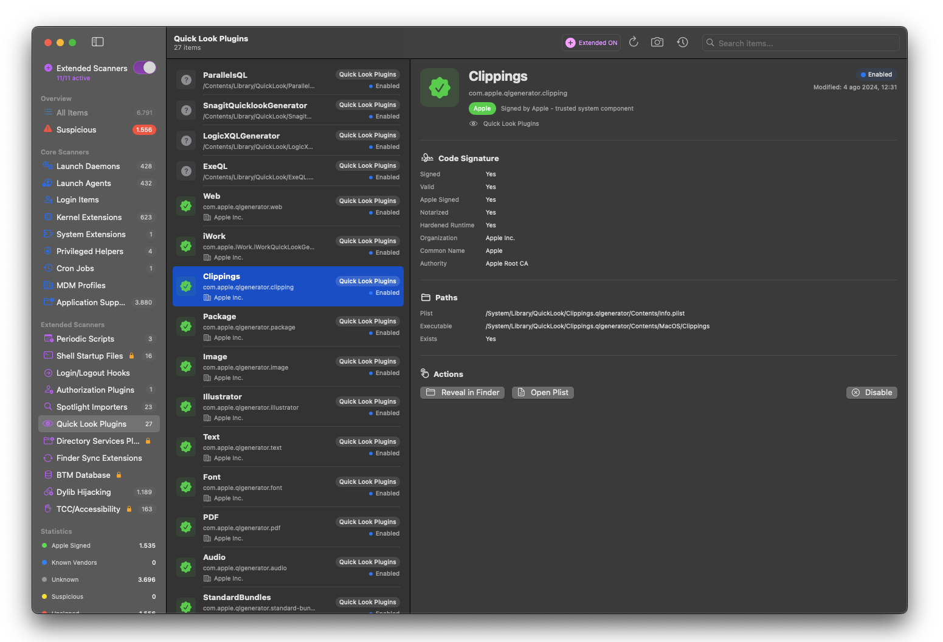Image resolution: width=943 pixels, height=642 pixels.
Task: Click the green verified badge for Web
Action: point(186,206)
